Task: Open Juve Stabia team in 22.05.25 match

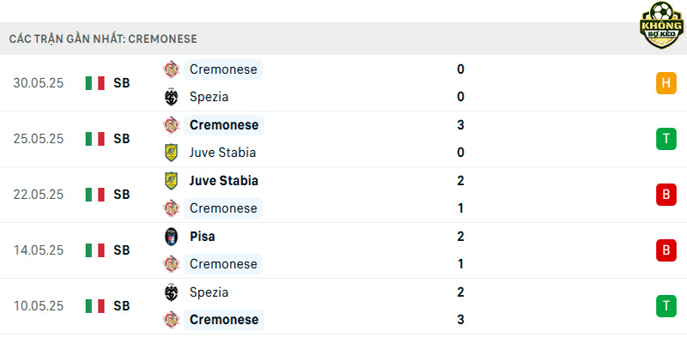Action: pos(223,181)
